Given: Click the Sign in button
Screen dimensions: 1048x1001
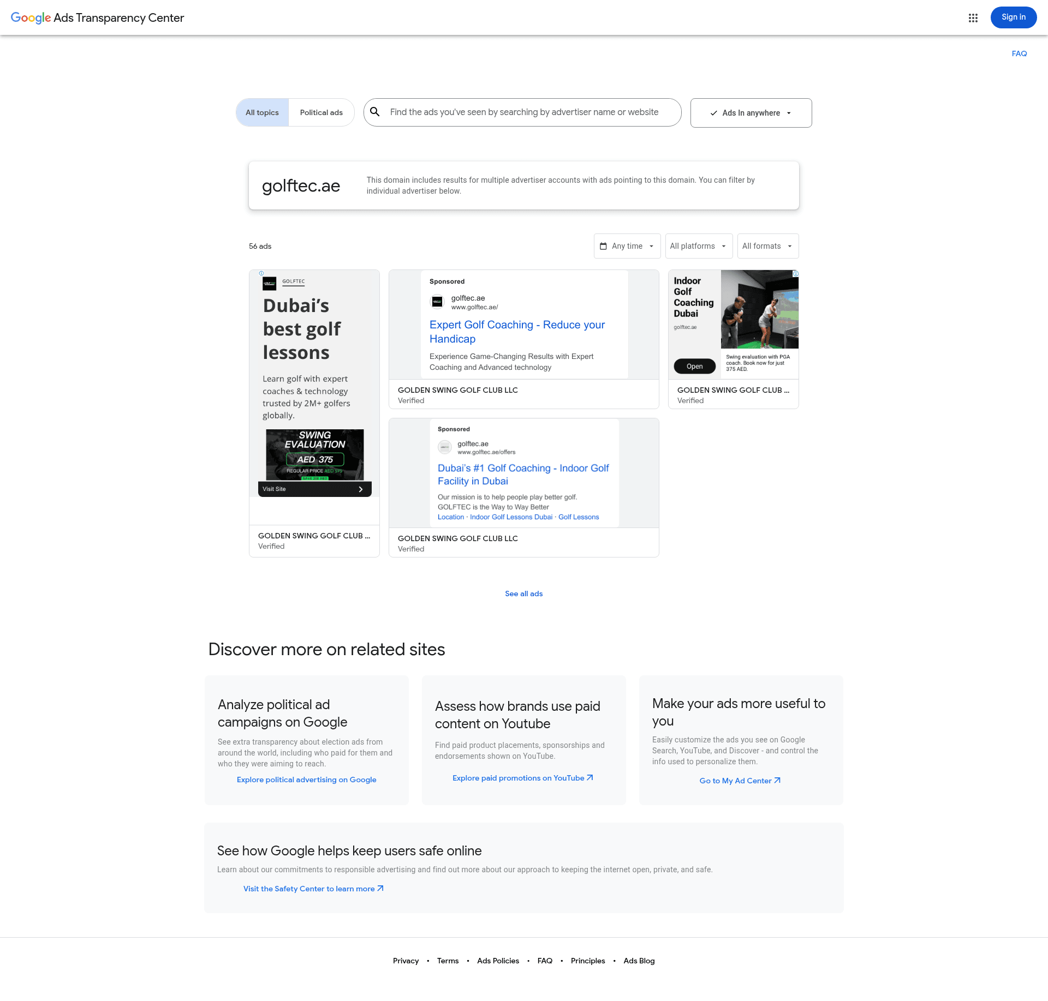Looking at the screenshot, I should (x=1014, y=17).
